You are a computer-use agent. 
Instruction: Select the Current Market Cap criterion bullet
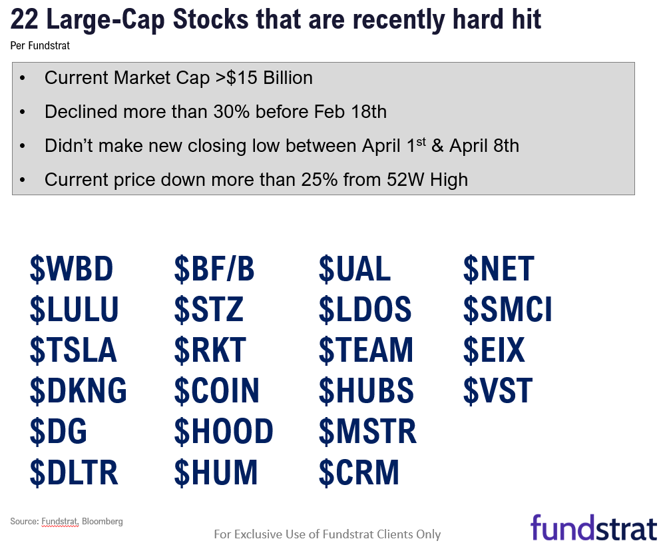pos(178,78)
